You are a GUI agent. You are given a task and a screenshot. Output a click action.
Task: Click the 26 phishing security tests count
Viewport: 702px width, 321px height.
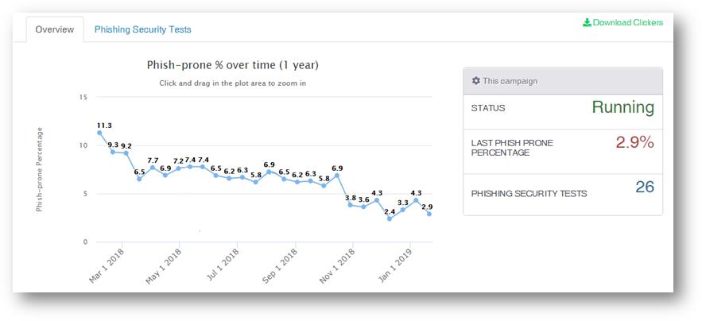pyautogui.click(x=644, y=187)
